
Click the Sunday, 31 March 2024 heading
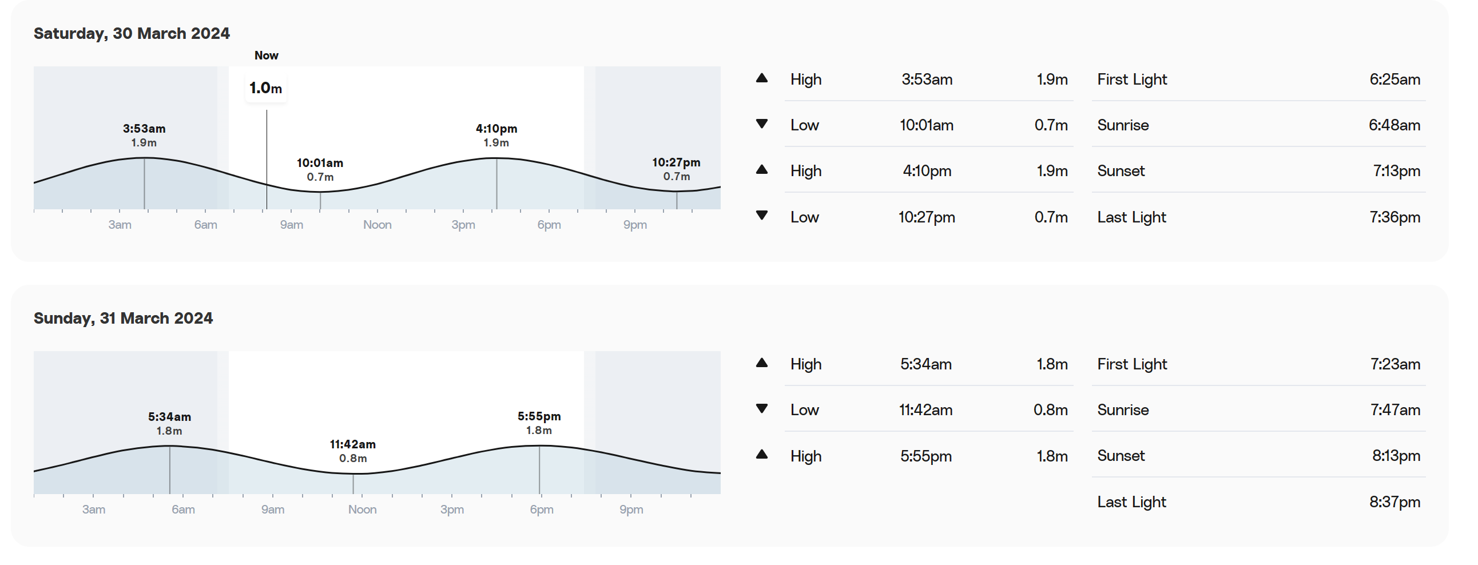pos(123,318)
